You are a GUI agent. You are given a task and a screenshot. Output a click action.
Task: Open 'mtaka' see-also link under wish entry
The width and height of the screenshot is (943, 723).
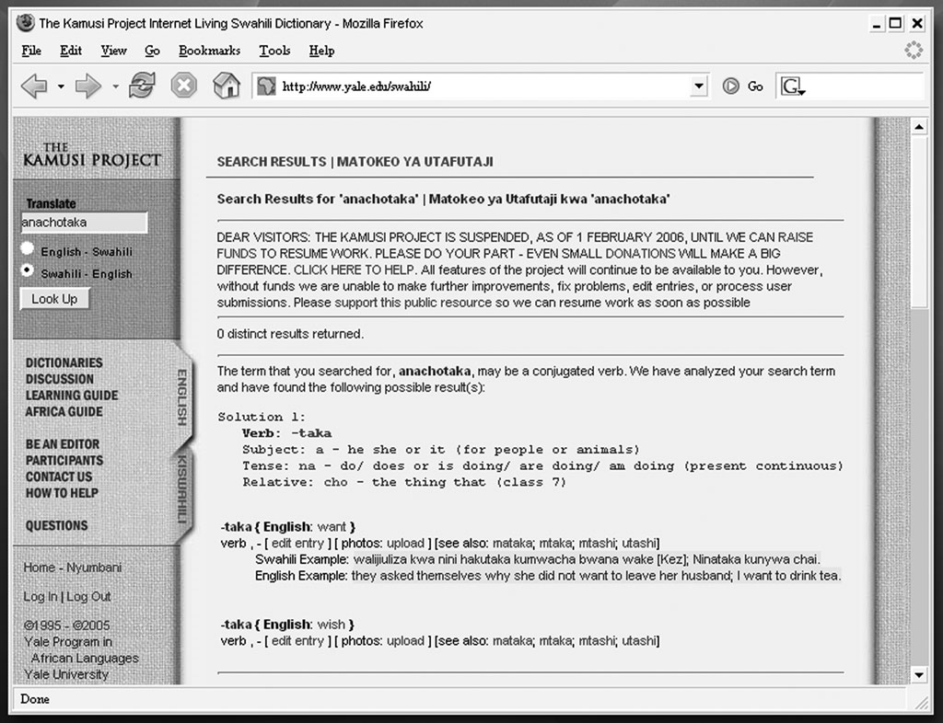click(x=555, y=641)
